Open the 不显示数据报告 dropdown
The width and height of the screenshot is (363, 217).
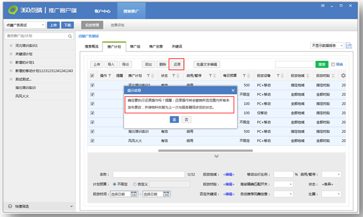point(326,46)
